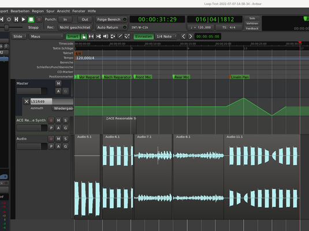The width and height of the screenshot is (309, 231).
Task: Jump to previous nudge arrow
Action: (184, 36)
